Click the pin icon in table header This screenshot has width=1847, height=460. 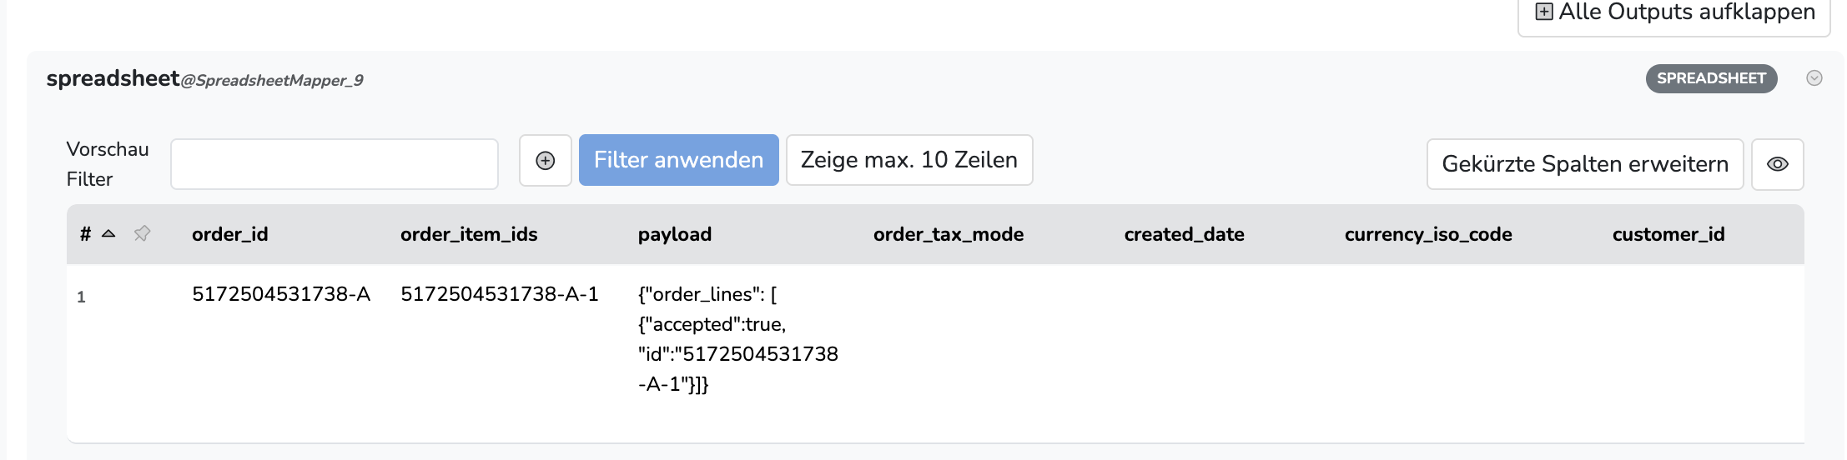tap(143, 234)
